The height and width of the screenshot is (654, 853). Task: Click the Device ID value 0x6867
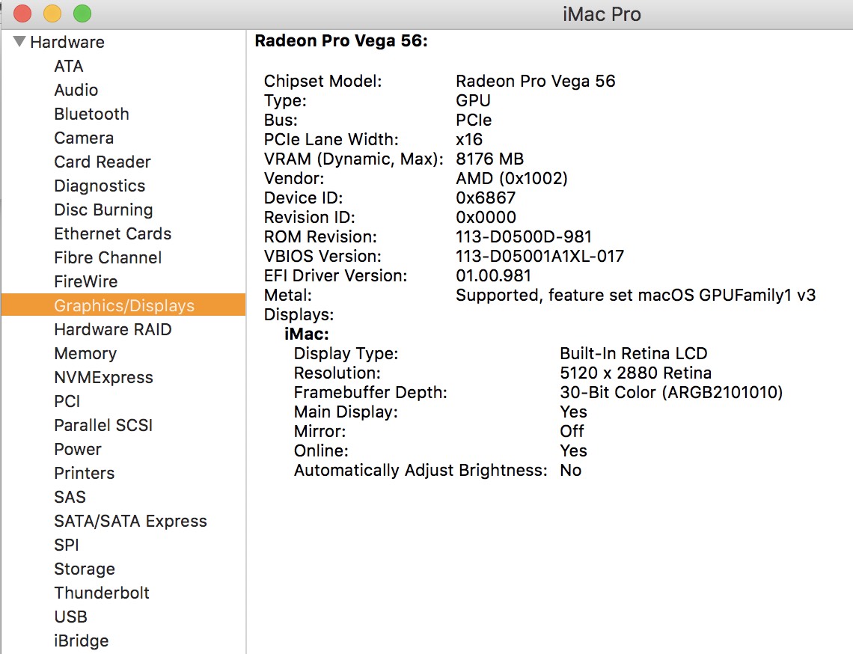pyautogui.click(x=486, y=198)
